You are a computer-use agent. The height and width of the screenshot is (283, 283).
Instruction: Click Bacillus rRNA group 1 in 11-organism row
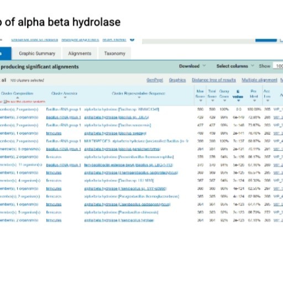[64, 165]
